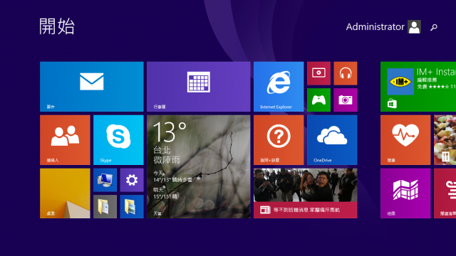Open the Calendar tile
Screen dimensions: 456x256
[x=198, y=87]
